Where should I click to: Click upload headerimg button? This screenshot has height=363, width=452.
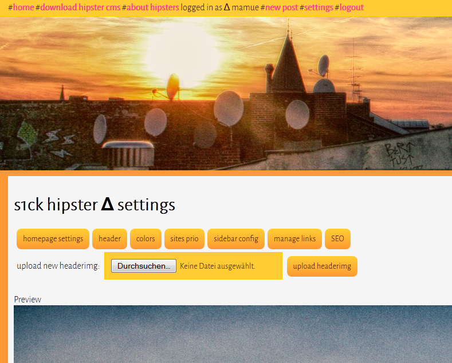[322, 266]
